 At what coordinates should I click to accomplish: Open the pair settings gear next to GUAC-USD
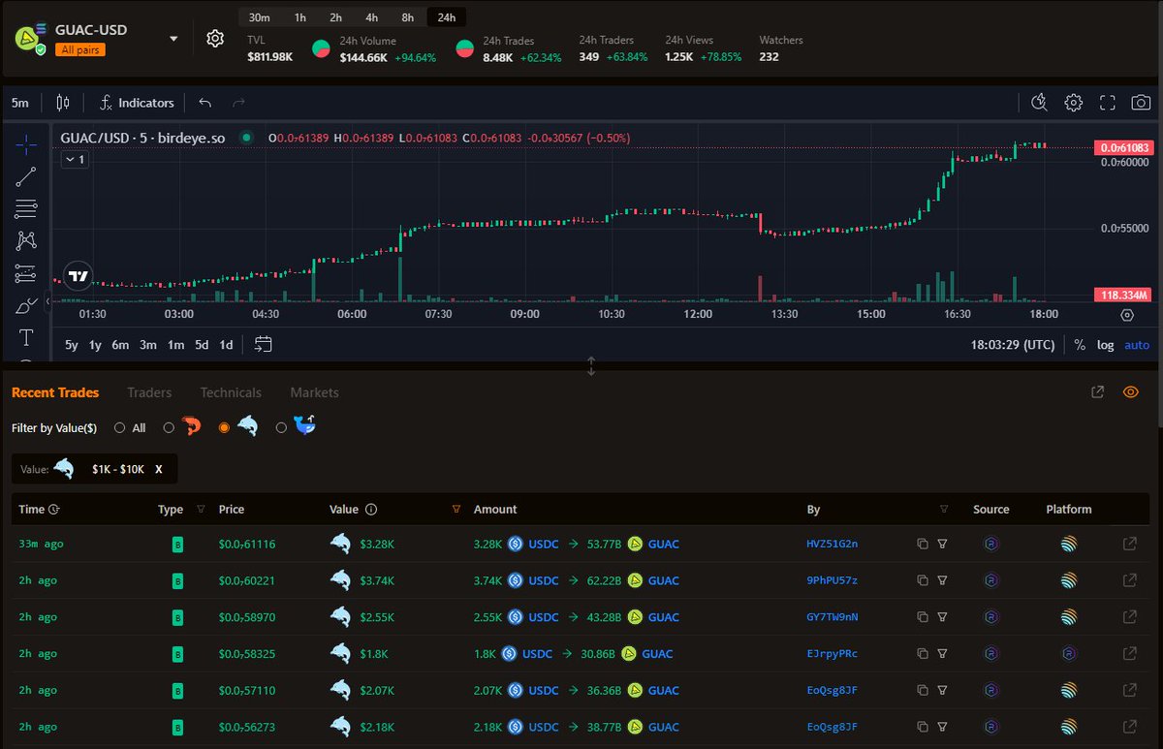(215, 39)
